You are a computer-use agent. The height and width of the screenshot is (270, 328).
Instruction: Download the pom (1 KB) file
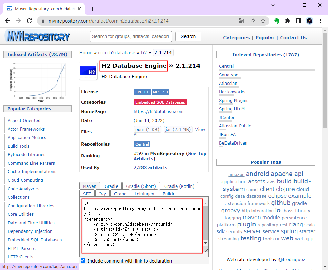[147, 129]
